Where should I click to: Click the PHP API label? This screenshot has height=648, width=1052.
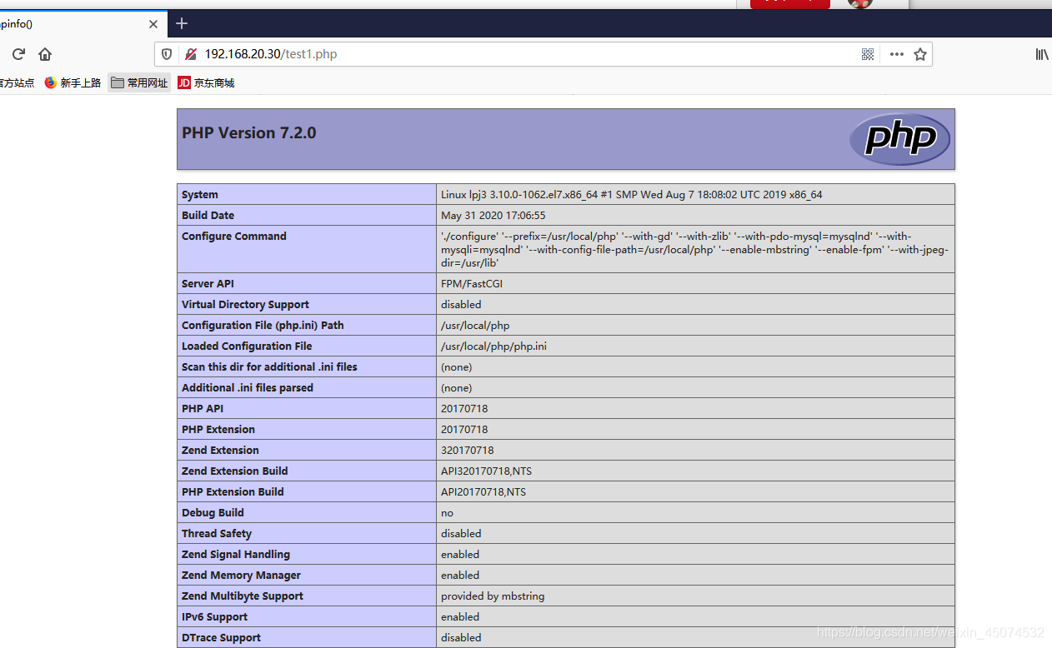click(x=203, y=409)
